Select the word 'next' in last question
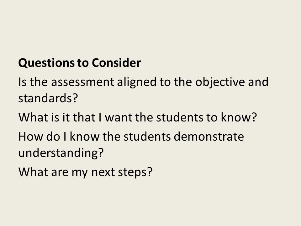This screenshot has width=301, height=226. pyautogui.click(x=103, y=172)
